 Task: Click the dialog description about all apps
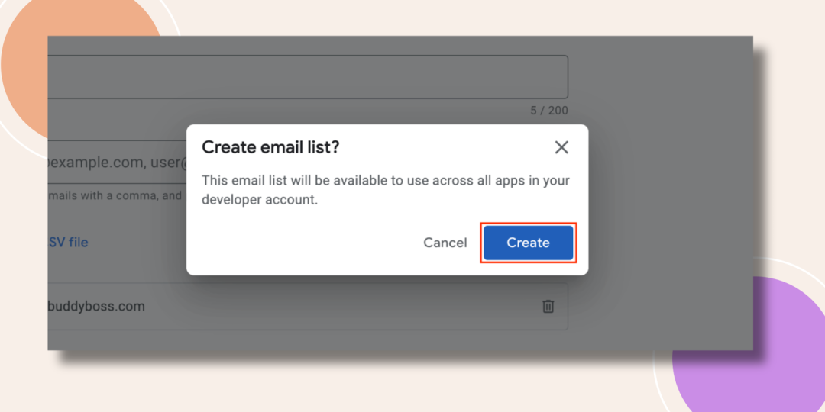pos(386,181)
